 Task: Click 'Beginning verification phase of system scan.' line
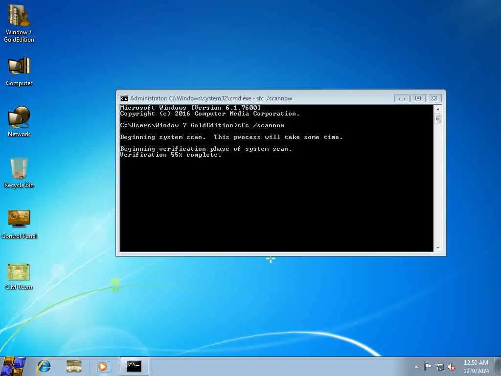coord(206,149)
